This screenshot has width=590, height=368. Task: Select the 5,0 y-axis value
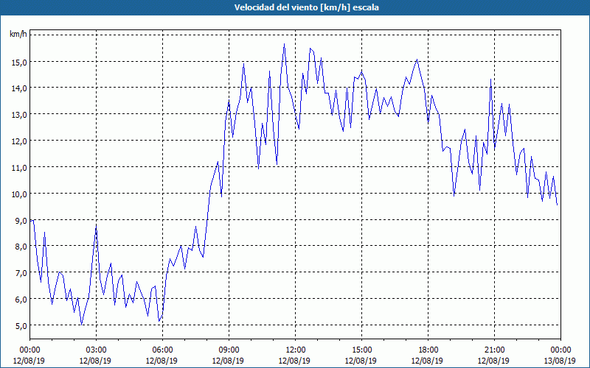[x=21, y=325]
